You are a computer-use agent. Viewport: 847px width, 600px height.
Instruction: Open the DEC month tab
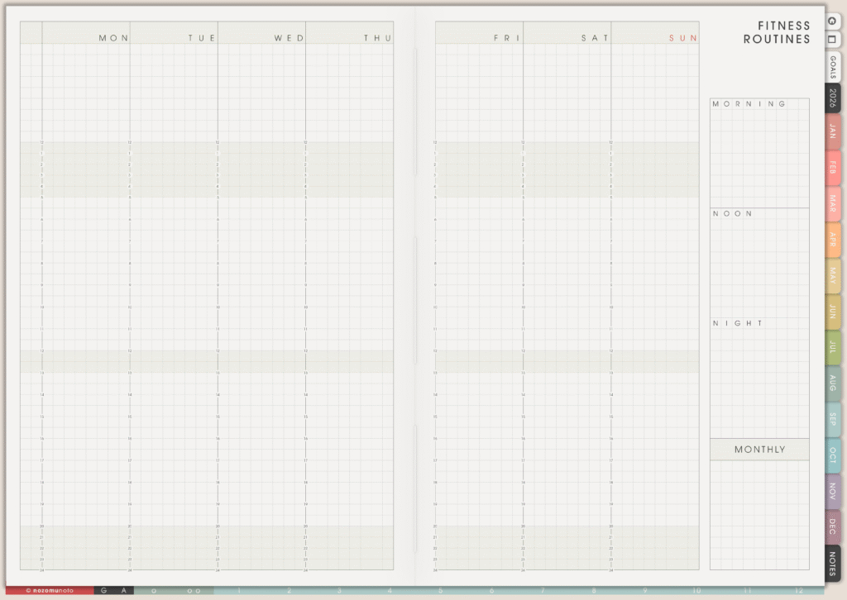point(833,526)
